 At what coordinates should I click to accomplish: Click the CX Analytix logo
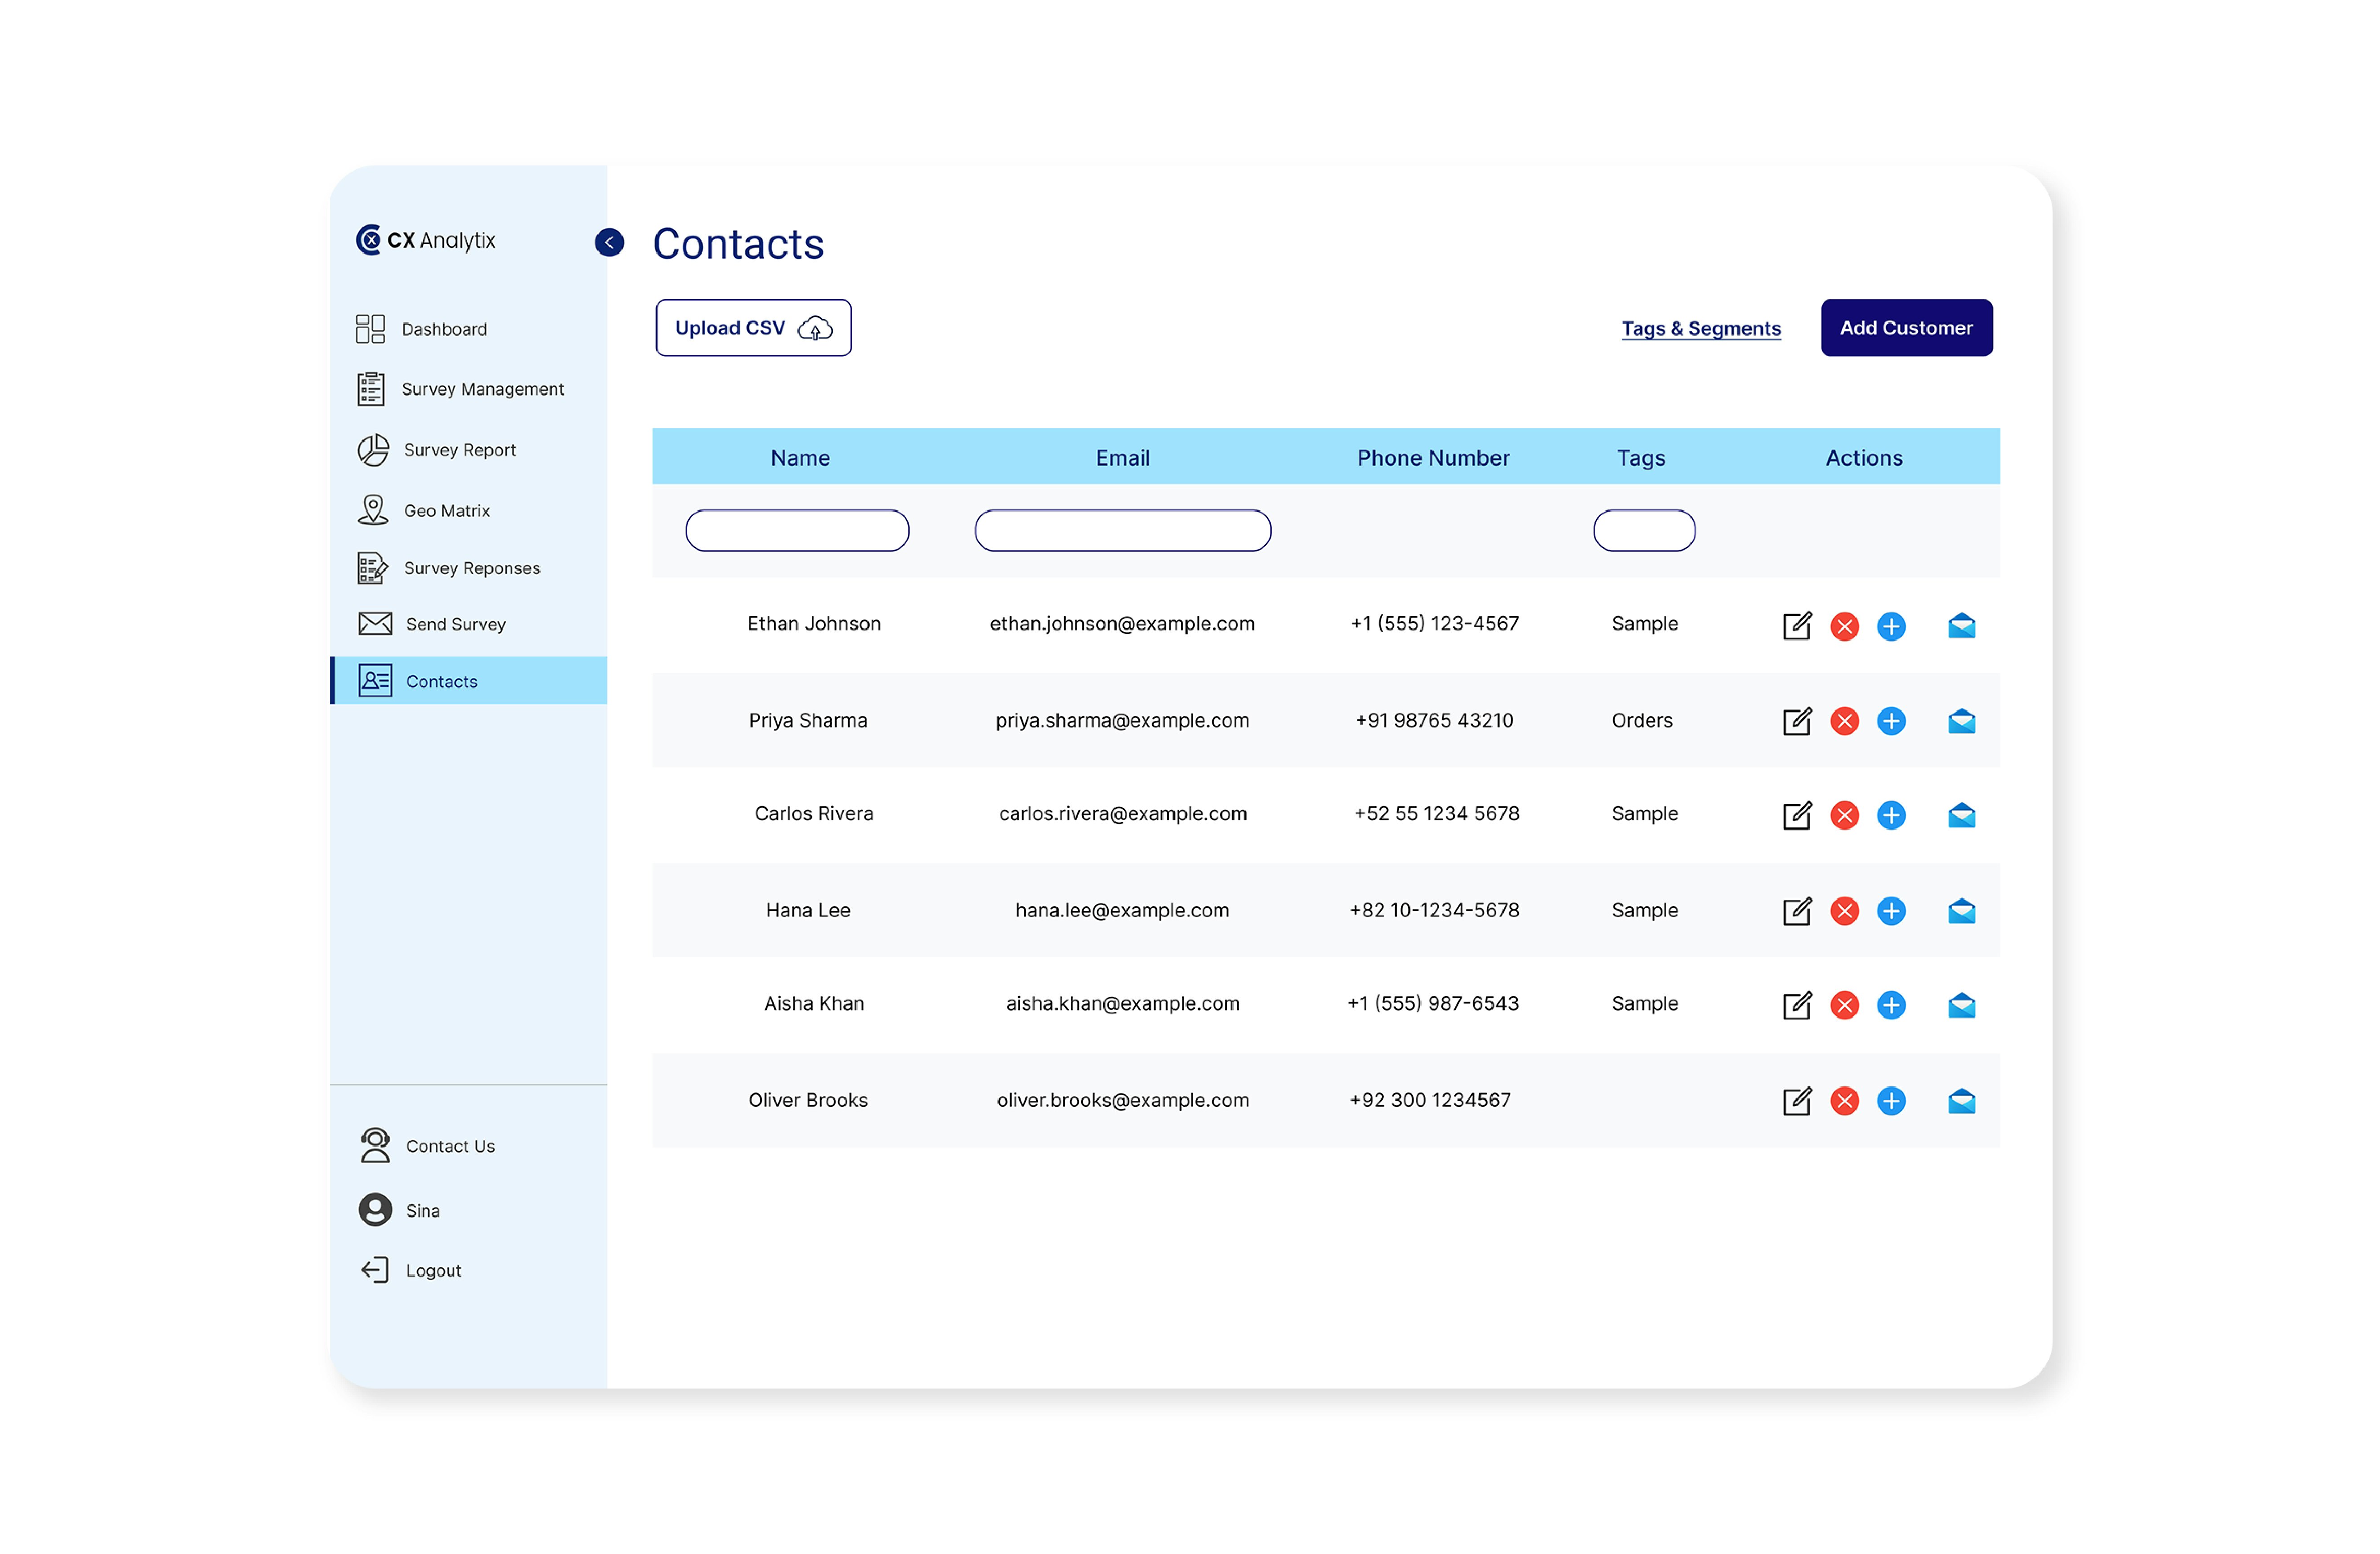(426, 240)
